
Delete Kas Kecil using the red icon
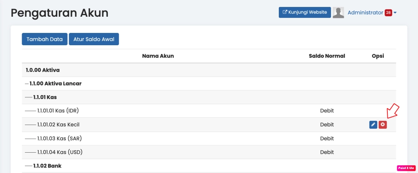pyautogui.click(x=382, y=125)
